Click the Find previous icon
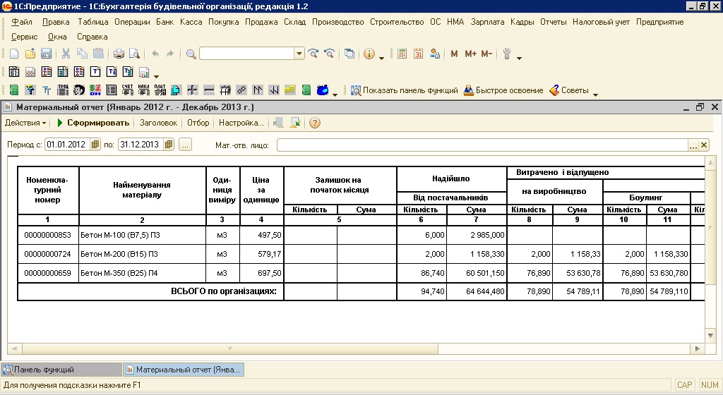The height and width of the screenshot is (395, 723). 329,54
